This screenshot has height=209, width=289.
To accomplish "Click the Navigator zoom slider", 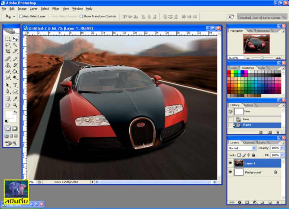I will [x=262, y=58].
